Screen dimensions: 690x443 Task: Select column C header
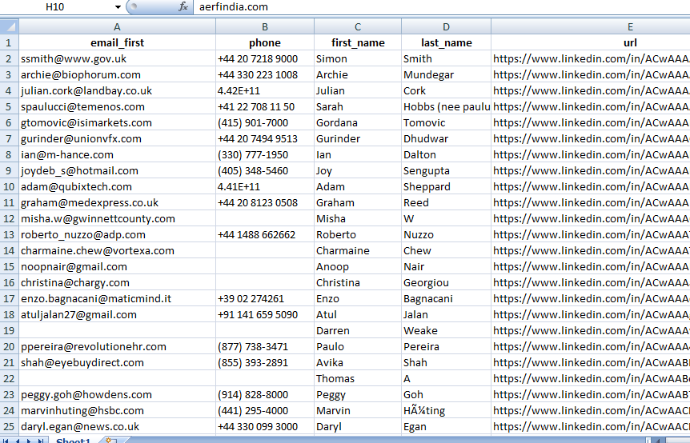pyautogui.click(x=358, y=27)
